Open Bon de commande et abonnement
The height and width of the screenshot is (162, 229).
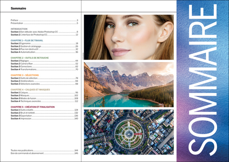point(44,153)
